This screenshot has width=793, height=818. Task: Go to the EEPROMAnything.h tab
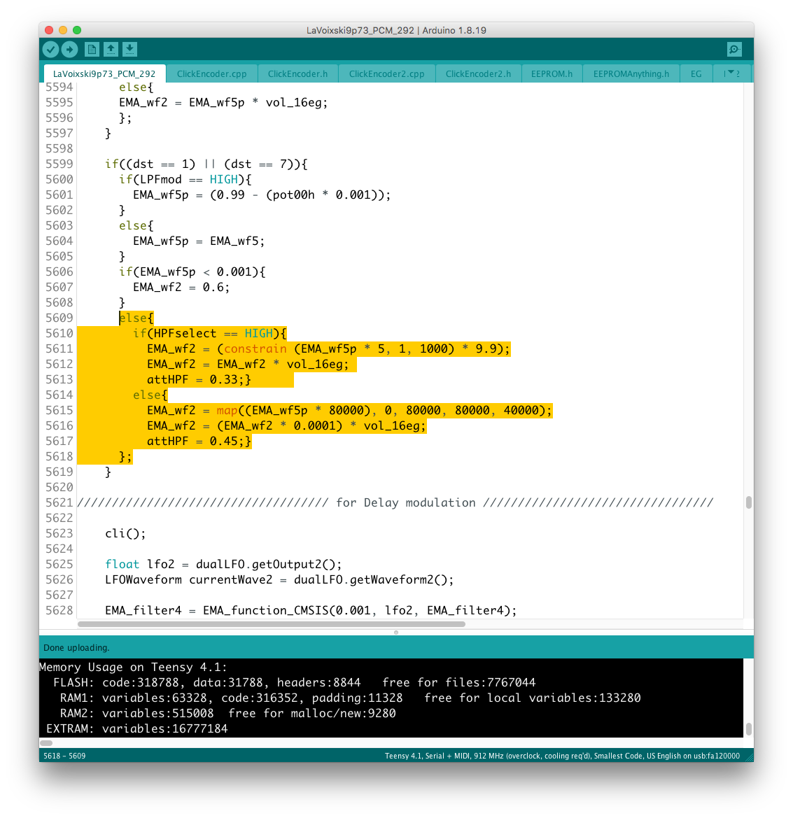click(x=631, y=73)
